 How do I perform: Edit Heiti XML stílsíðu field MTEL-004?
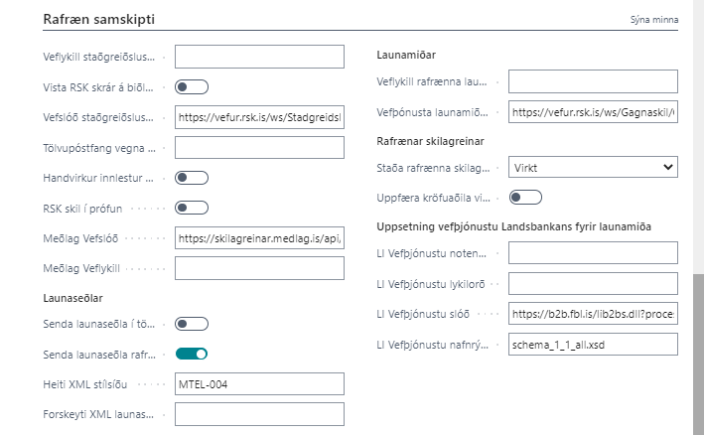click(259, 383)
